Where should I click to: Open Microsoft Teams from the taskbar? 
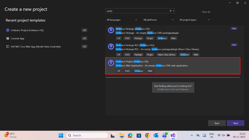click(x=164, y=135)
